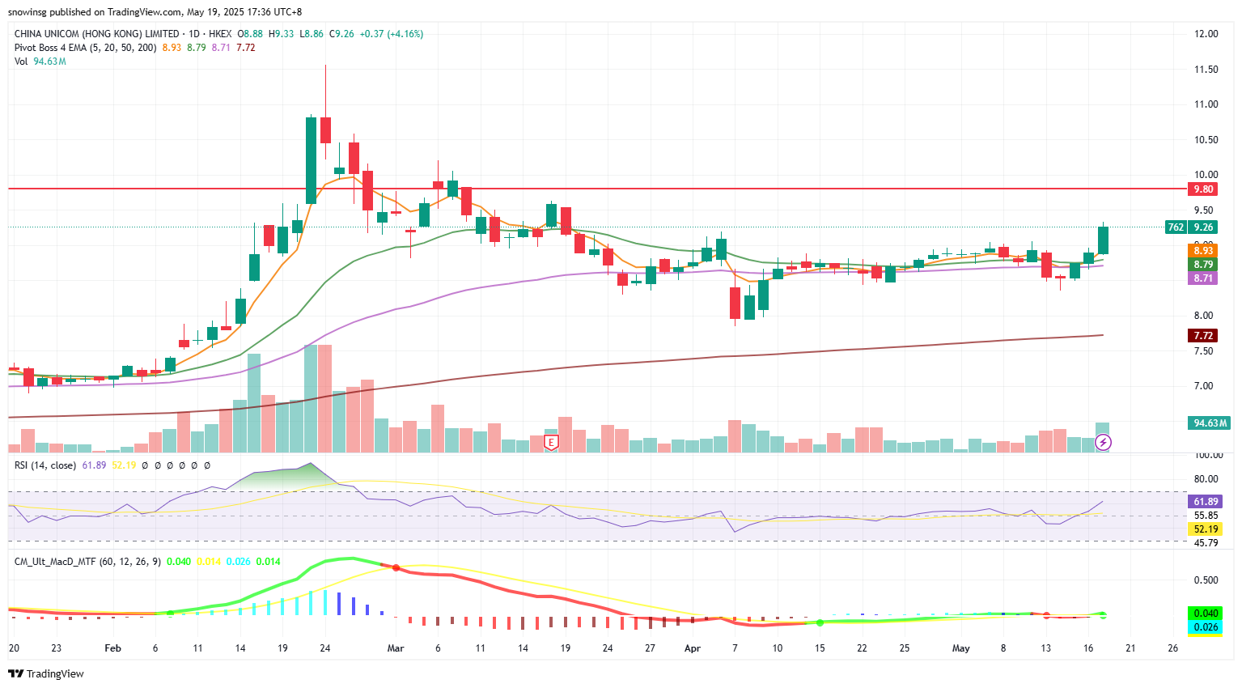
Task: Click the Feb label on time axis
Action: 112,648
